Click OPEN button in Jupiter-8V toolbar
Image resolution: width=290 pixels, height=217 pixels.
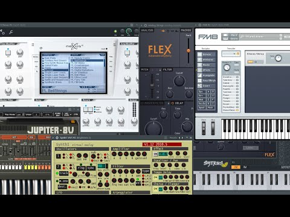click(x=76, y=115)
